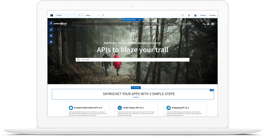Open page settings gear next to Home

click(79, 15)
